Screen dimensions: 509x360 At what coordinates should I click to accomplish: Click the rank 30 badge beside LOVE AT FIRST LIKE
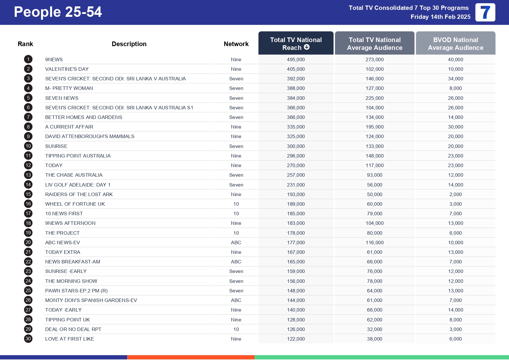click(x=28, y=339)
